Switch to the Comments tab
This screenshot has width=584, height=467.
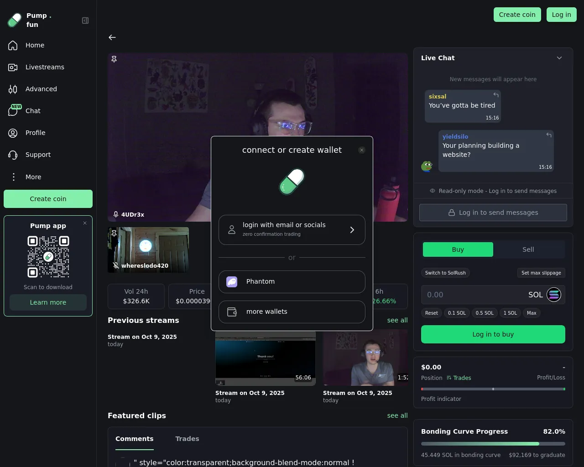pyautogui.click(x=135, y=439)
